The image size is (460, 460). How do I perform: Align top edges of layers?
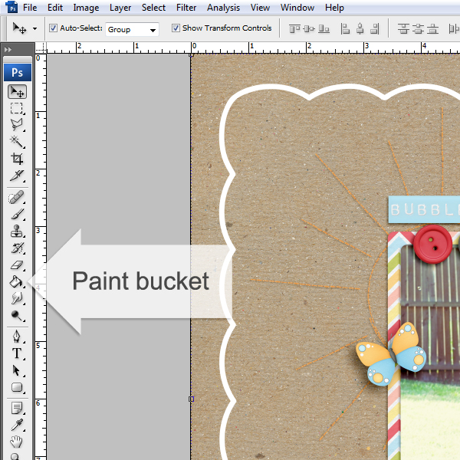click(x=294, y=29)
